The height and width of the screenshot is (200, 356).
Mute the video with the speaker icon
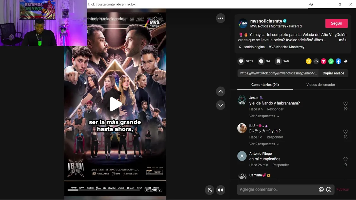click(220, 190)
